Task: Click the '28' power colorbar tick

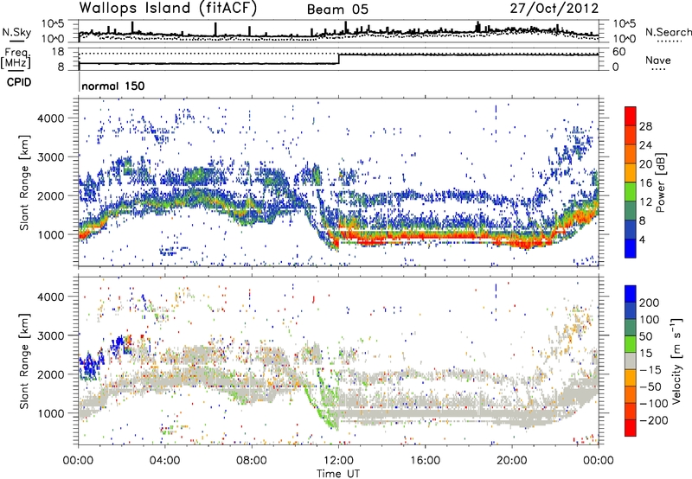Action: (x=645, y=126)
